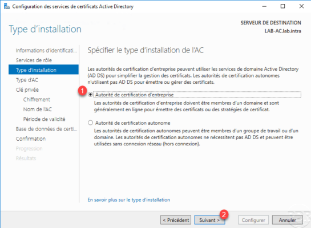Click the Suivant button
311x228 pixels.
pyautogui.click(x=209, y=220)
